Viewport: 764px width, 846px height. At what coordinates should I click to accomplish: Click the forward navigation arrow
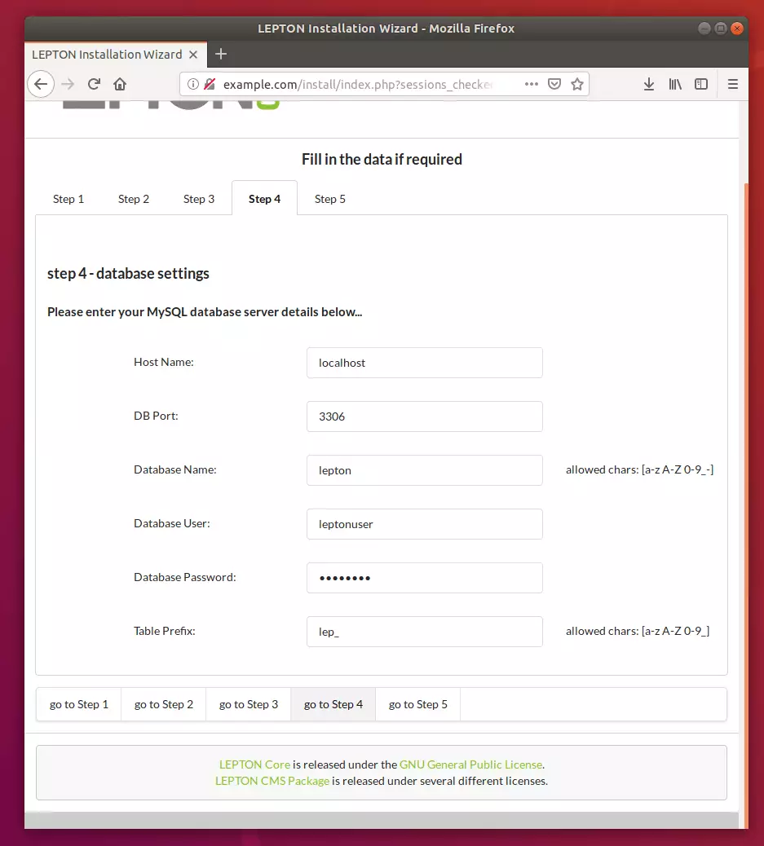[x=68, y=84]
